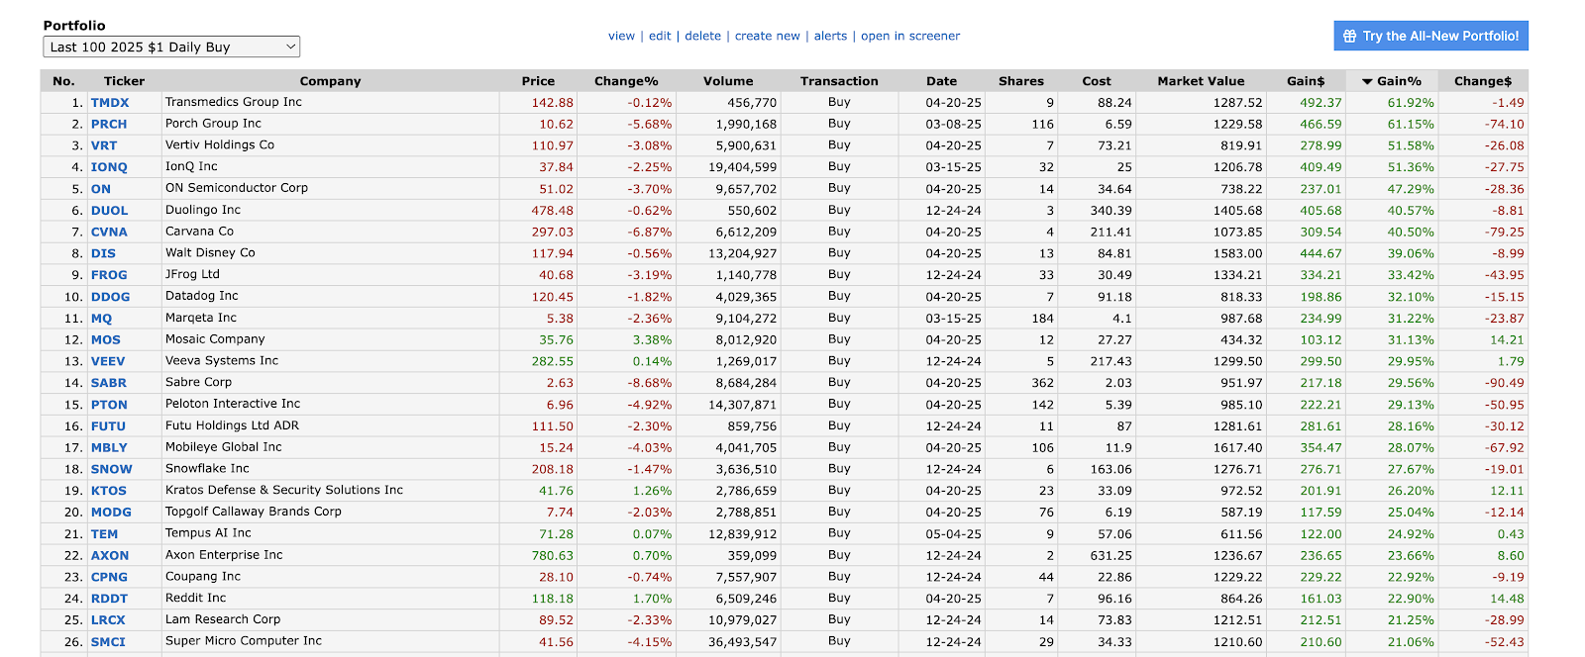Open MODG ticker link

111,513
